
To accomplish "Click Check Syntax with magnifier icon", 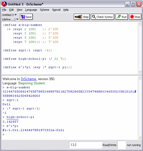I will point(103,17).
